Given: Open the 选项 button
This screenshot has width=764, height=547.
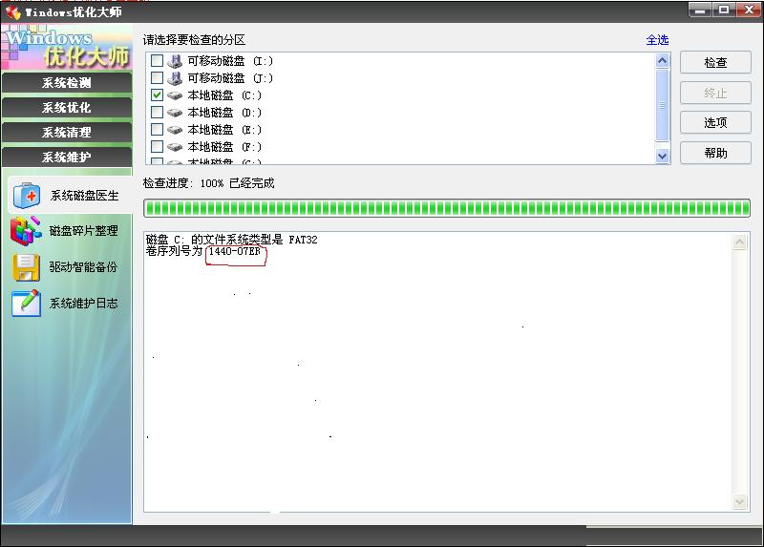Looking at the screenshot, I should (x=715, y=123).
